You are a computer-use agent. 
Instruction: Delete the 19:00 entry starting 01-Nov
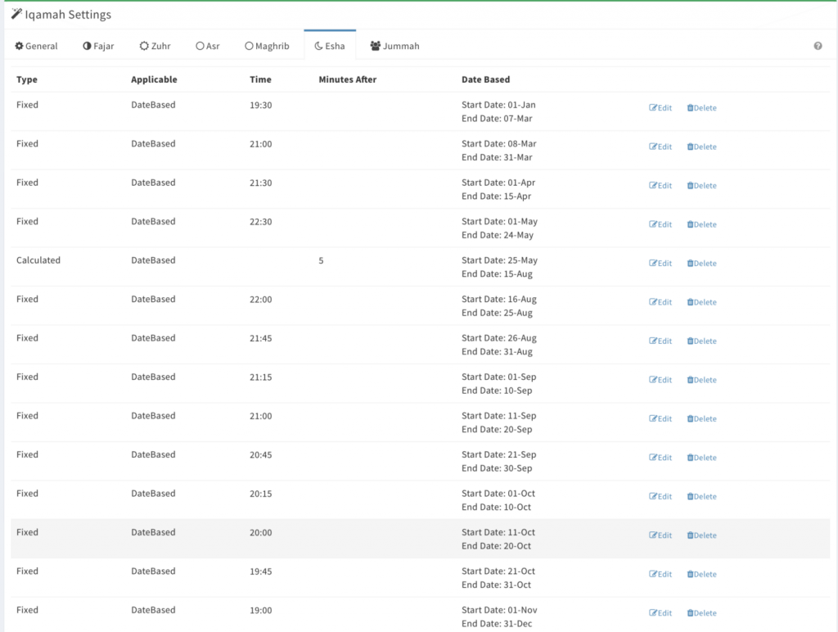[x=701, y=613]
